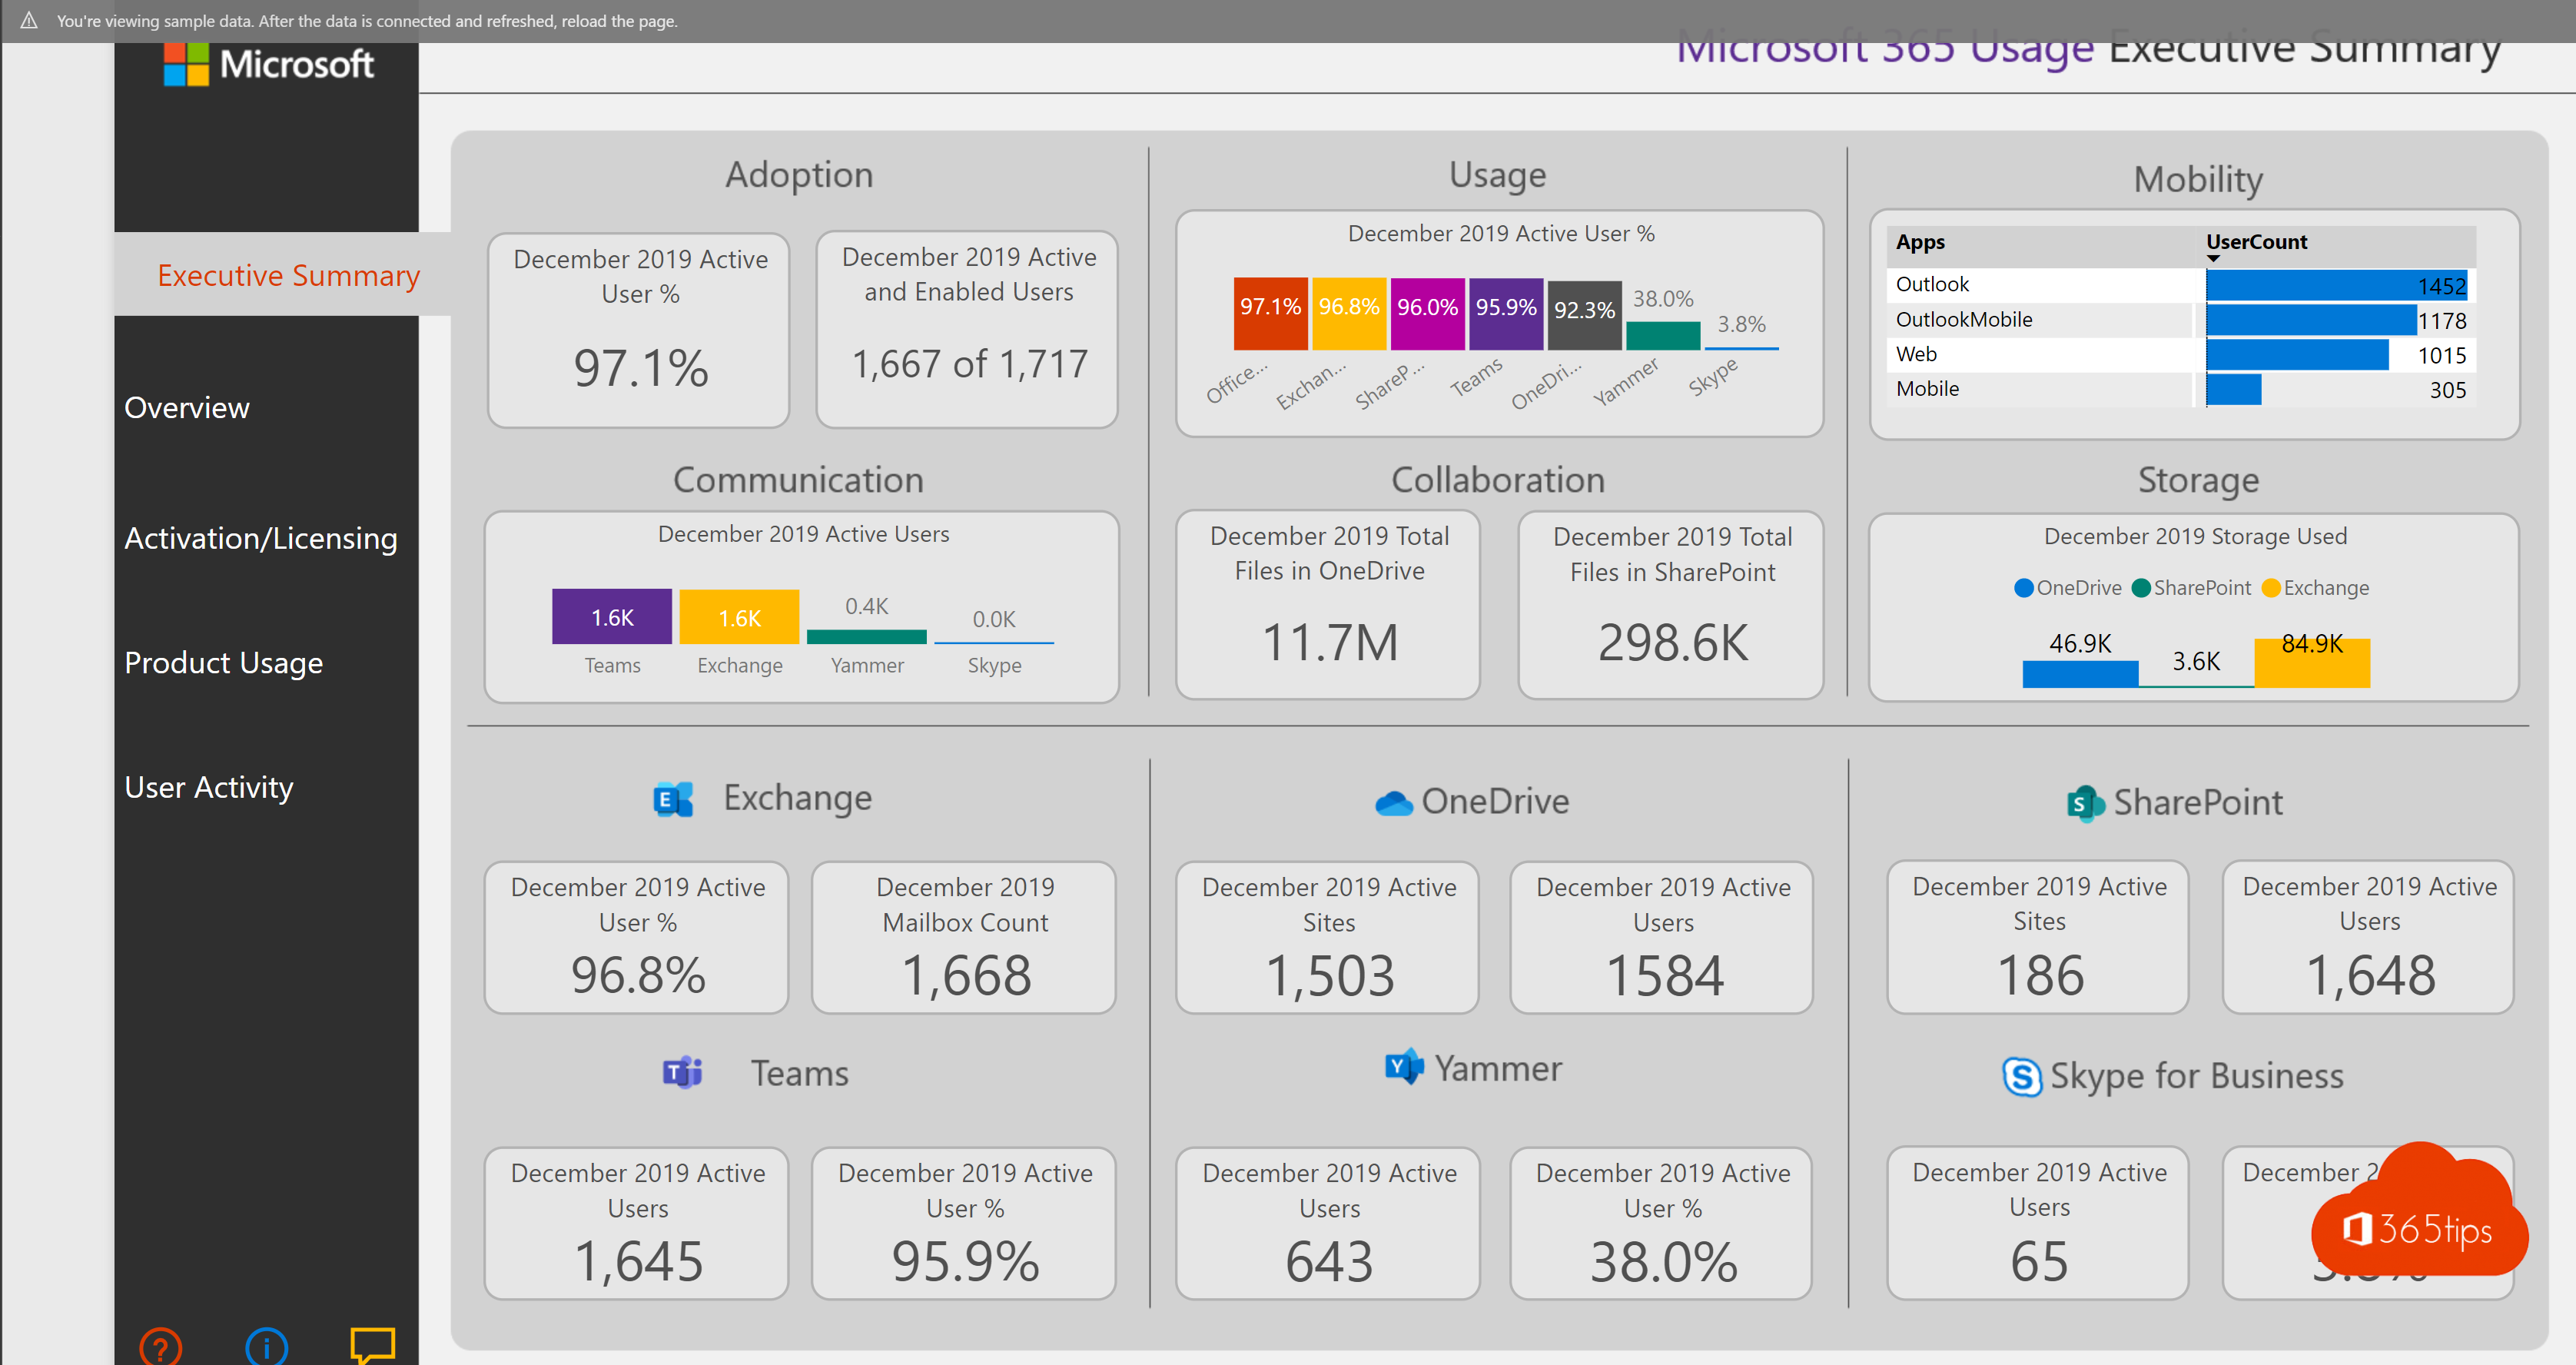Click the 1,667 of 1,717 users card
Image resolution: width=2576 pixels, height=1365 pixels.
[967, 330]
